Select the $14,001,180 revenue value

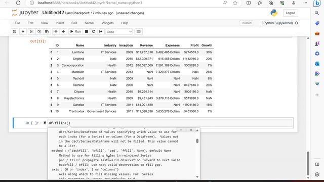[144, 105]
